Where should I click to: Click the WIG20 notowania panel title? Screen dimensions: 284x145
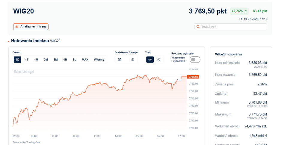pos(228,54)
